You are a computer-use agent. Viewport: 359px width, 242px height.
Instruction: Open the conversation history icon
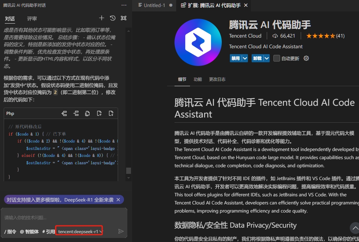pos(113,18)
